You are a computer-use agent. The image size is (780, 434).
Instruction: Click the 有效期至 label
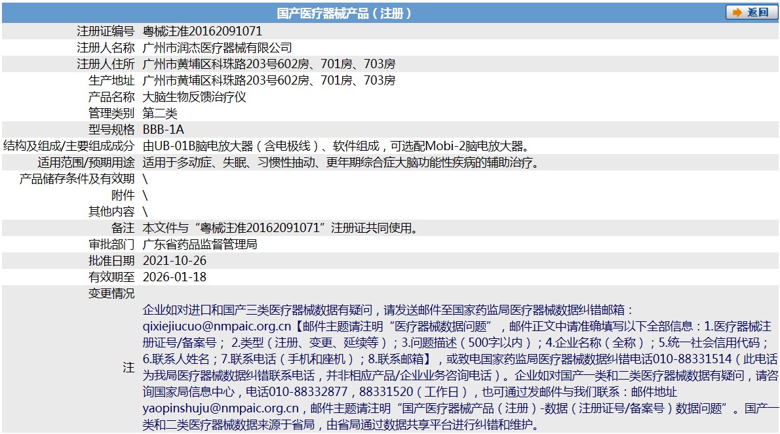tap(111, 277)
